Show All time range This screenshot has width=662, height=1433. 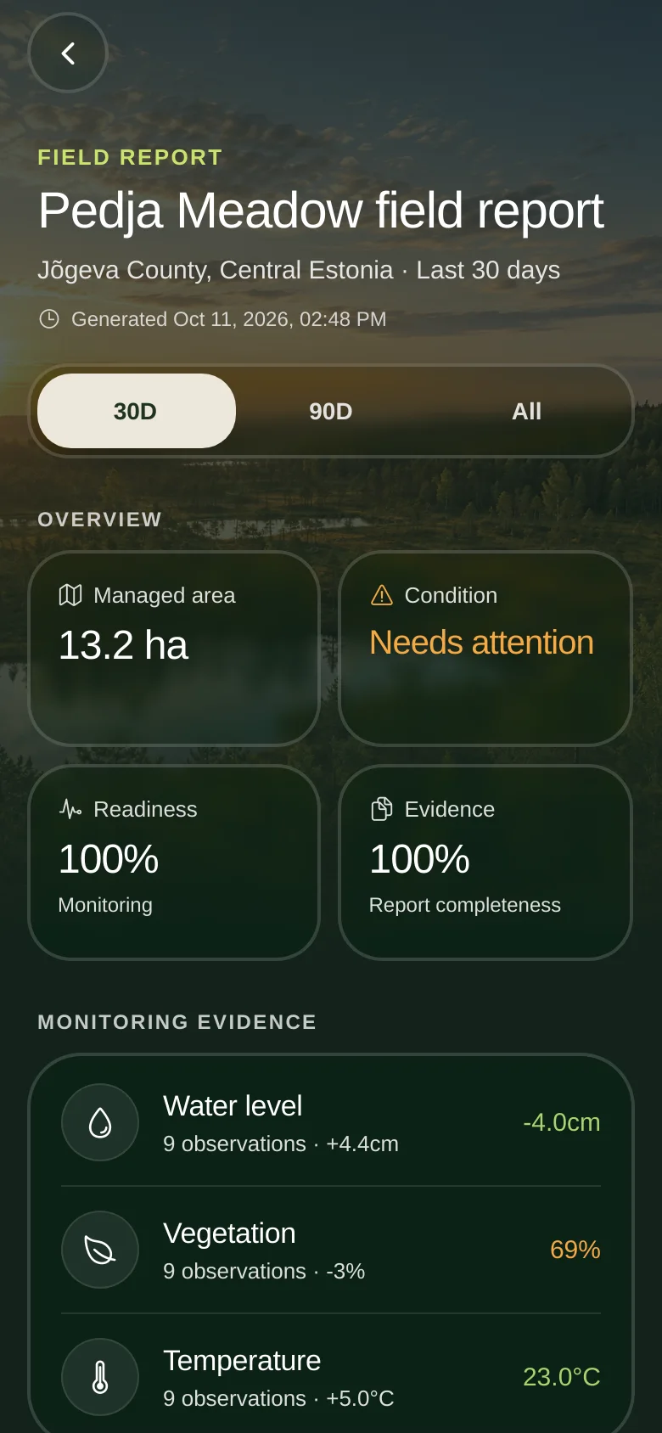(x=526, y=411)
